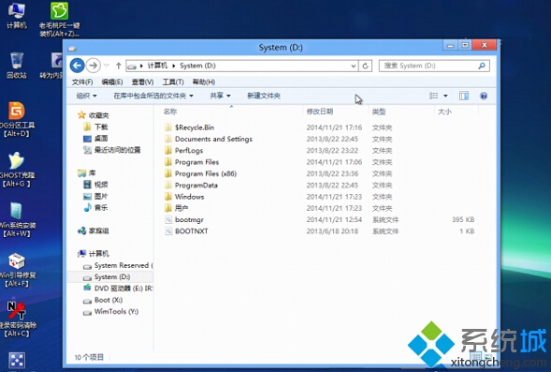551x372 pixels.
Task: Select the Windows folder
Action: [x=189, y=197]
